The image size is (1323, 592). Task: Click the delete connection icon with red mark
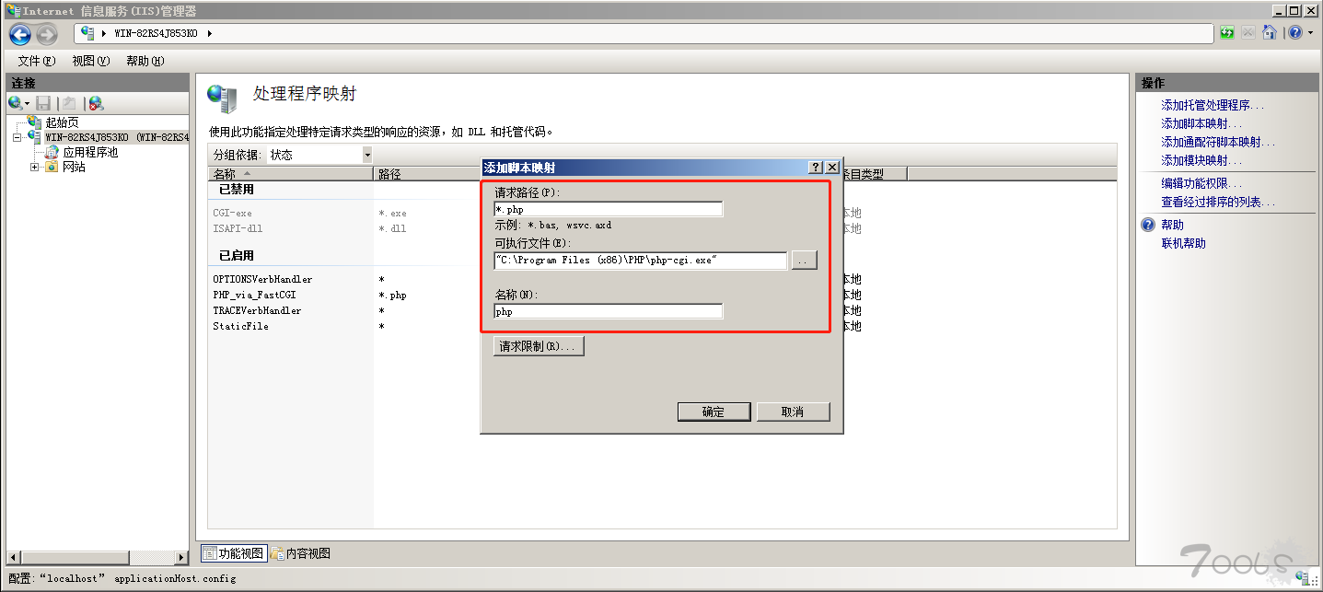point(96,104)
